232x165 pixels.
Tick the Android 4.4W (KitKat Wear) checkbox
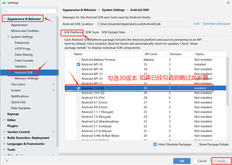(78, 136)
